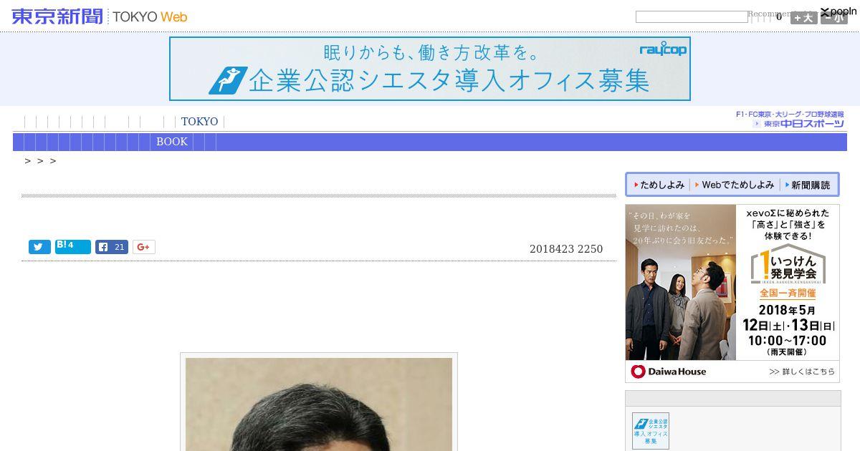Click article timestamp 2018423 2250
Viewport: 860px width, 451px height.
tap(566, 249)
